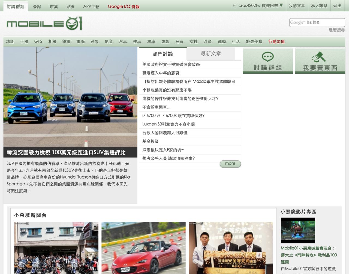Open 私人訊息 private messages
The width and height of the screenshot is (349, 274).
(x=319, y=6)
